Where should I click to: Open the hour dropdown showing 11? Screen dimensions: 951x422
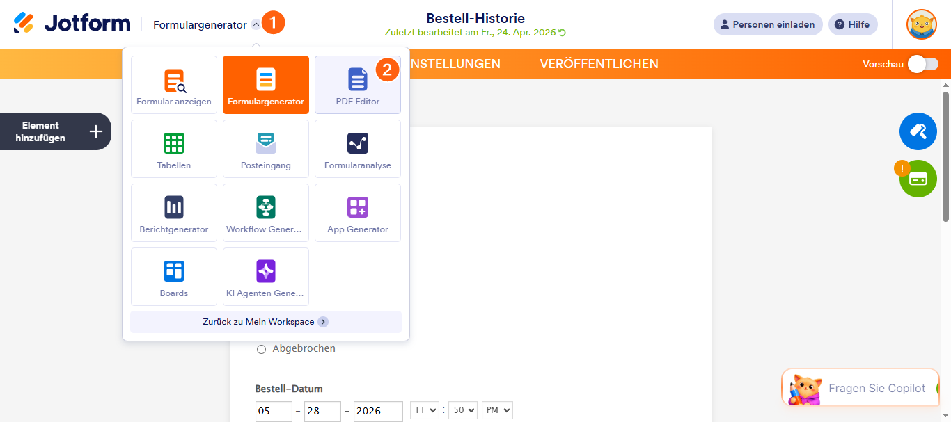[x=425, y=410]
